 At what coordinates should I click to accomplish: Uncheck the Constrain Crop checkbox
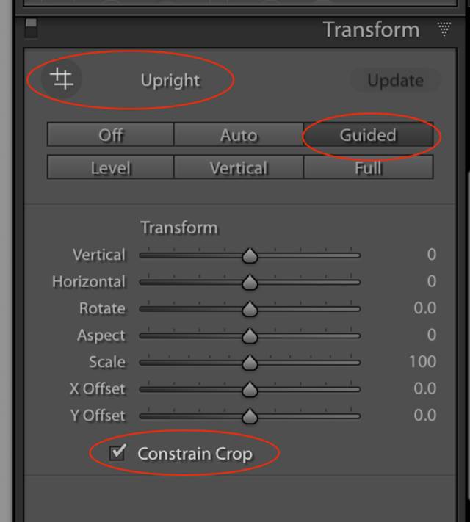click(x=117, y=452)
